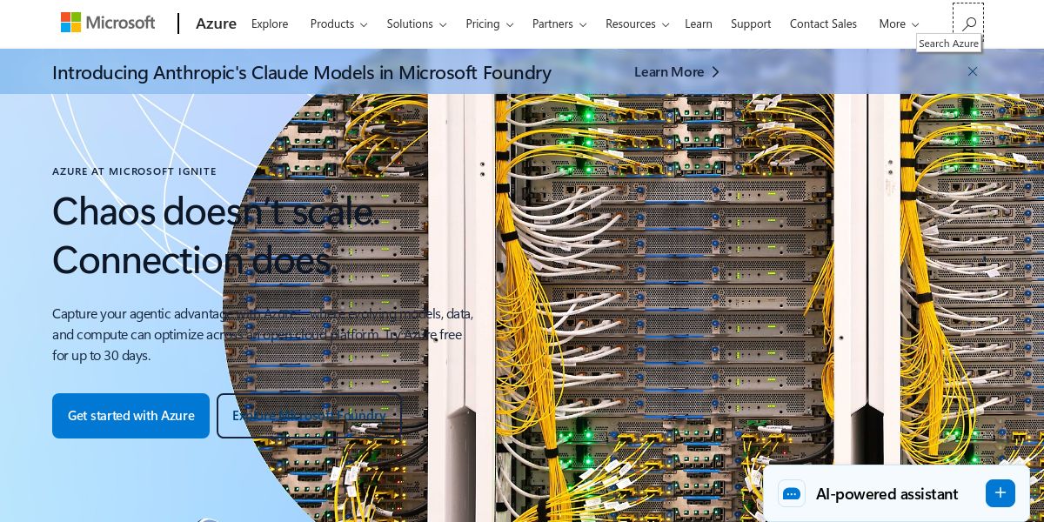
Task: Expand the Resources dropdown
Action: (x=638, y=23)
